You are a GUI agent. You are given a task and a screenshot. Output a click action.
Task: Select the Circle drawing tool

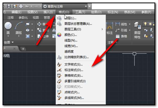click(x=8, y=26)
